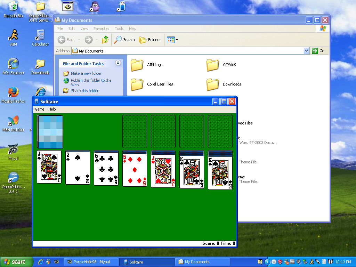This screenshot has width=356, height=267.
Task: Toggle the Folders pane button
Action: coord(150,40)
